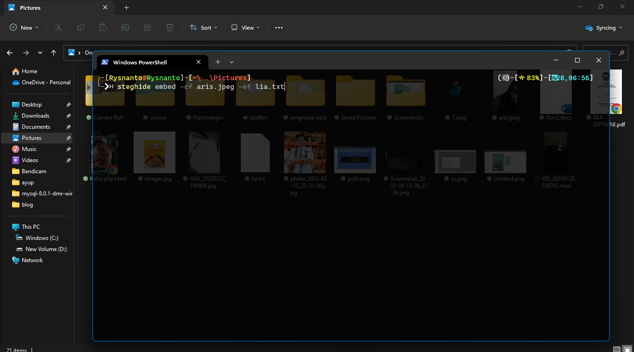Click the OneDrive Syncing status button

tap(603, 28)
